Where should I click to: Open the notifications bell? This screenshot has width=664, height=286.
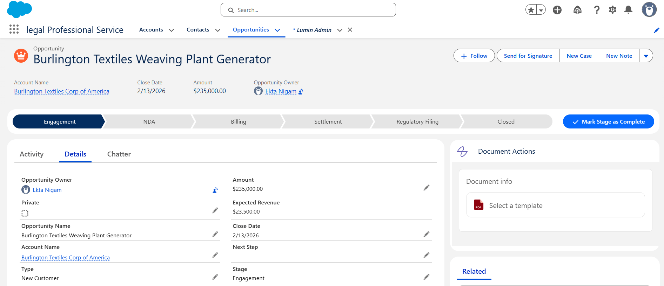tap(628, 10)
